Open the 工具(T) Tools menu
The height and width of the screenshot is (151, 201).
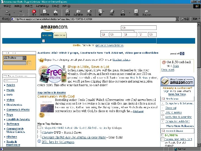(x=56, y=6)
